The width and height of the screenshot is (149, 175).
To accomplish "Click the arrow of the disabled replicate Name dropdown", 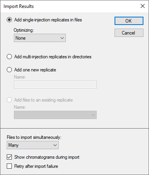I will (x=93, y=115).
